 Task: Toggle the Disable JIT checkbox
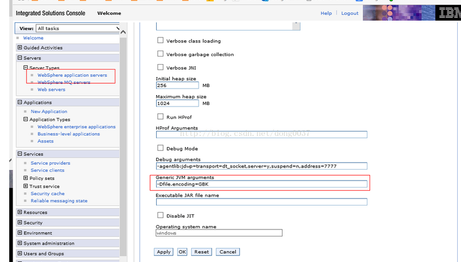coord(160,215)
